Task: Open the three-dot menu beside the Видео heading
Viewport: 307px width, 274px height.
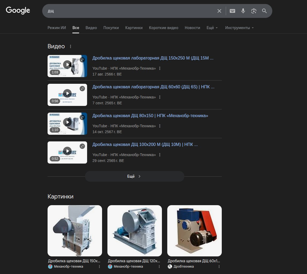Action: [x=71, y=46]
